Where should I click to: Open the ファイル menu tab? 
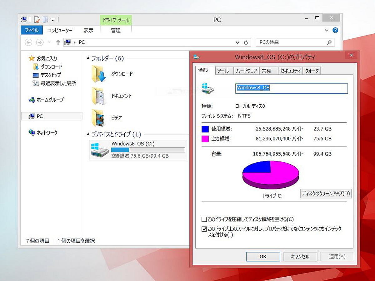(32, 30)
